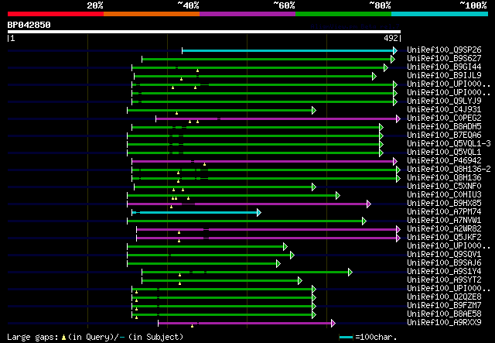
Task: Click the red 20% identity legend segment
Action: pyautogui.click(x=56, y=14)
